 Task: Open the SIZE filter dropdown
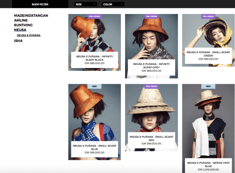coord(86,4)
